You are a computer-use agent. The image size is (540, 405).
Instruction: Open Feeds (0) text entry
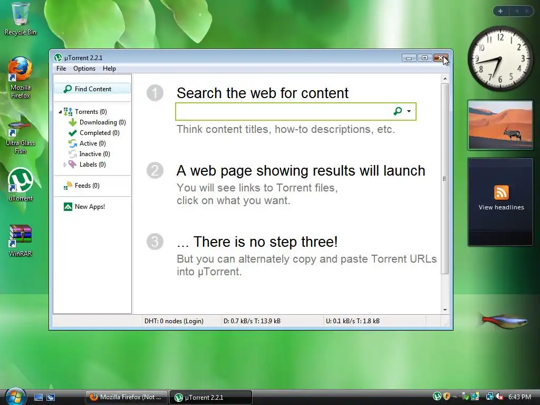pyautogui.click(x=87, y=186)
